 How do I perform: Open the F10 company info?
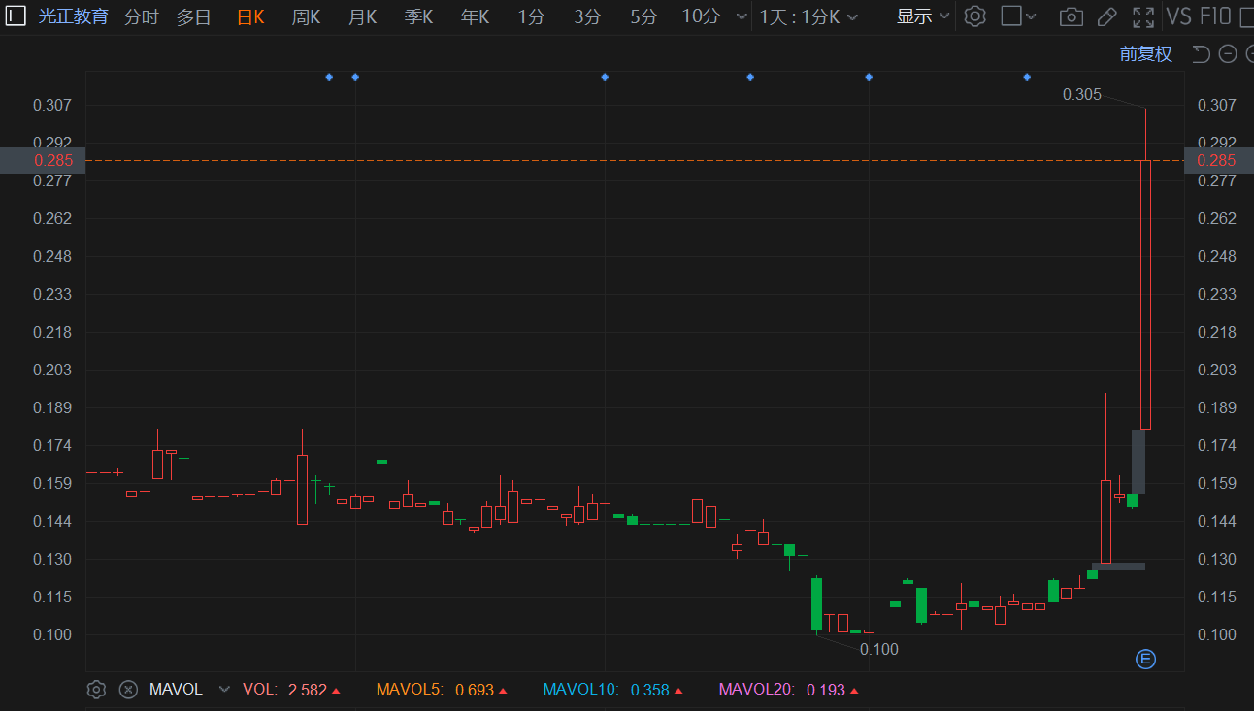[x=1215, y=16]
